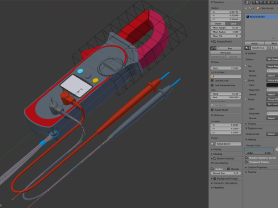Open the World properties tab icon
This screenshot has height=208, width=278.
[x=265, y=2]
